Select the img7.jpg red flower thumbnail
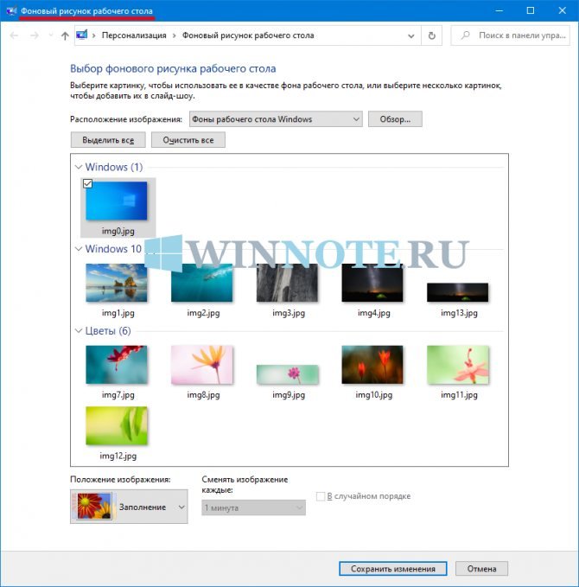Screen dimensions: 579x587 [117, 365]
